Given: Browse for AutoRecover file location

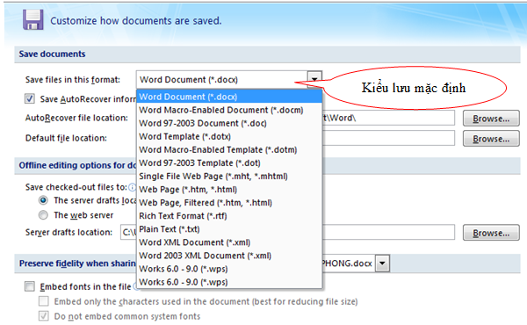Looking at the screenshot, I should (491, 119).
